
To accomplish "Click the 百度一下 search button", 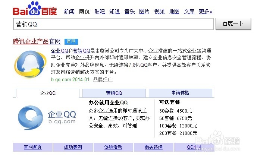I will tap(233, 24).
